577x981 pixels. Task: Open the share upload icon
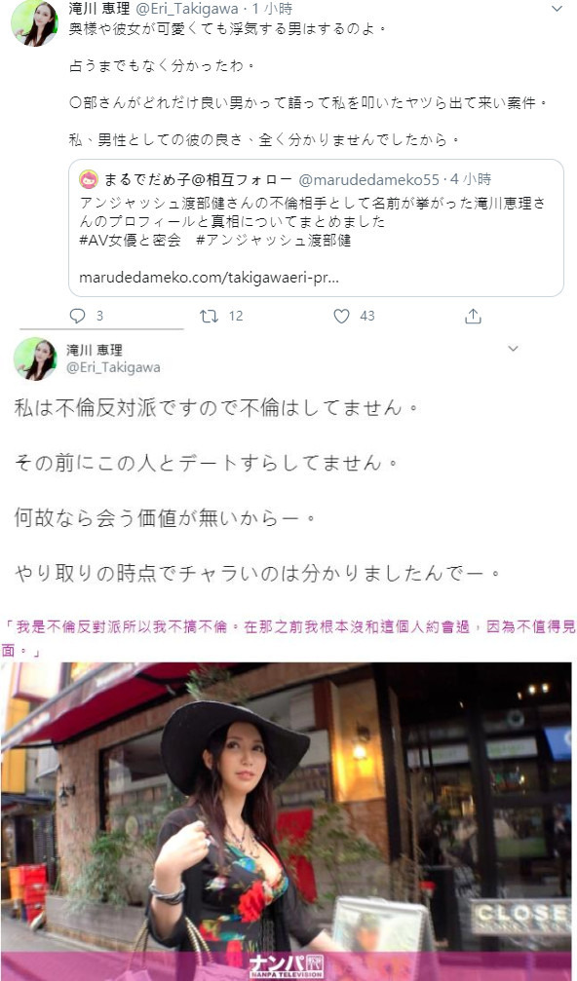coord(473,316)
